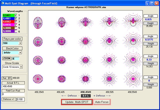Click the Angle button above 0,33
The width and height of the screenshot is (160, 110).
[x=150, y=56]
